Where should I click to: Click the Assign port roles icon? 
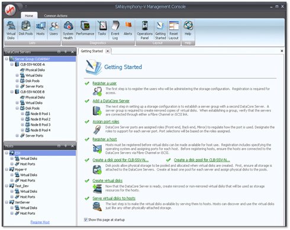[x=97, y=130]
